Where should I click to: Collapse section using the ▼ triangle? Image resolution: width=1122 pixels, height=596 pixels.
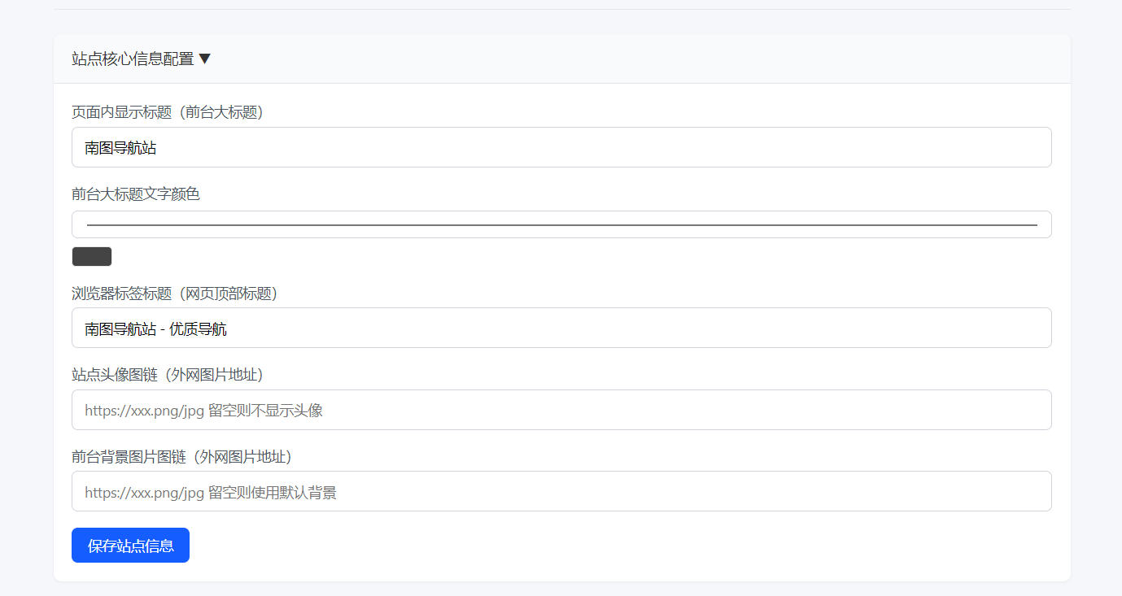205,59
